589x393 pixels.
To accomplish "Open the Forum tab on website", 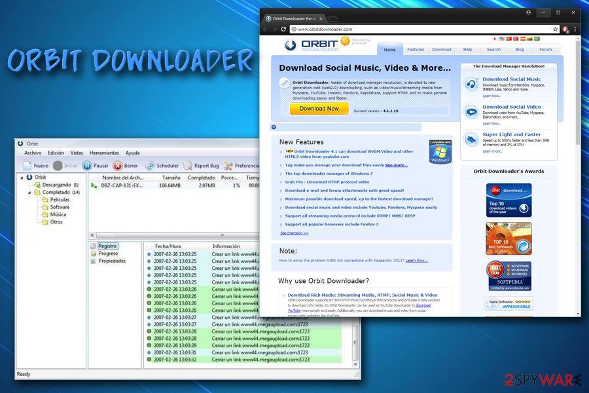I will click(545, 50).
